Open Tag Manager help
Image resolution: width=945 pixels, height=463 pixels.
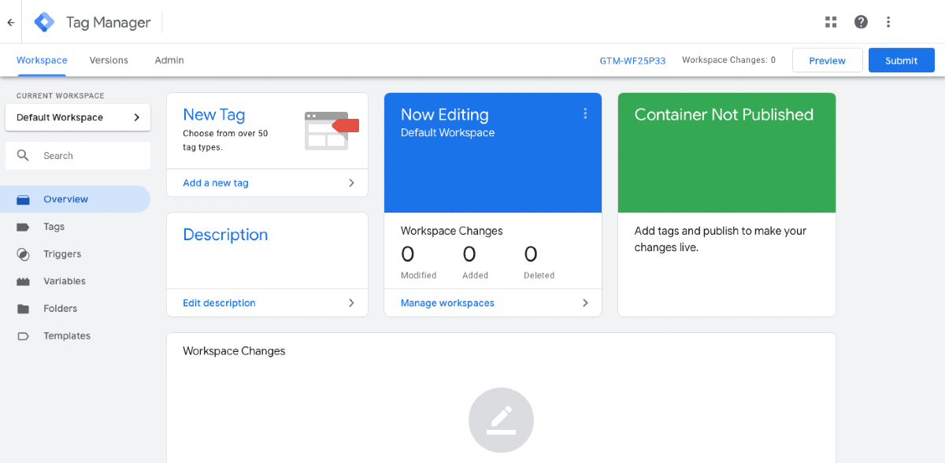point(861,21)
